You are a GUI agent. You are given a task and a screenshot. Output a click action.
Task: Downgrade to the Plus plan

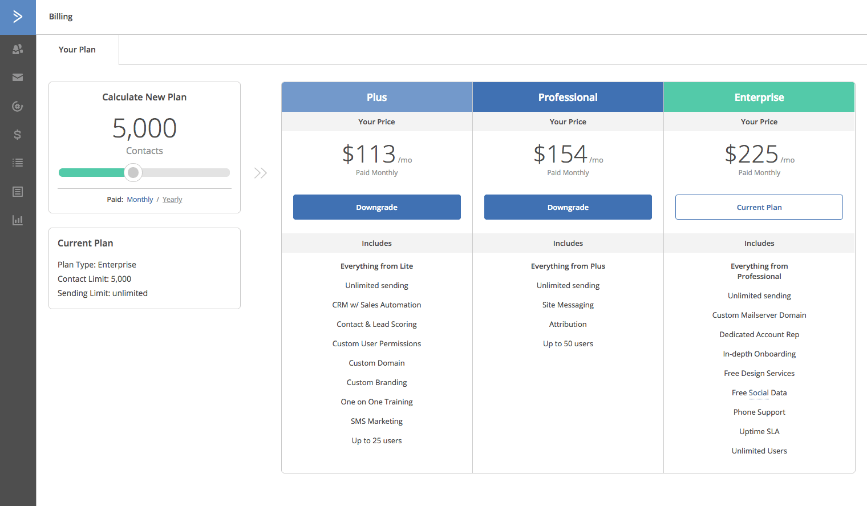[376, 207]
